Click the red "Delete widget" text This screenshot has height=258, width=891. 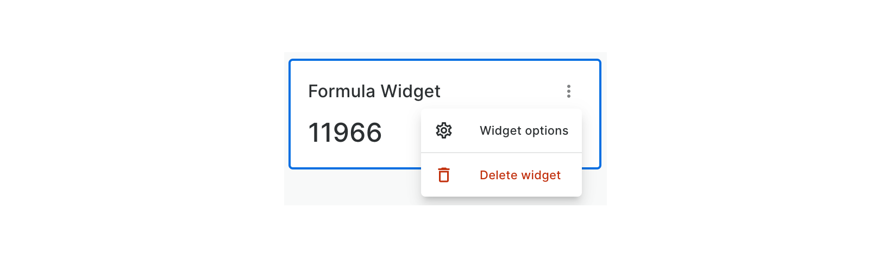[520, 175]
